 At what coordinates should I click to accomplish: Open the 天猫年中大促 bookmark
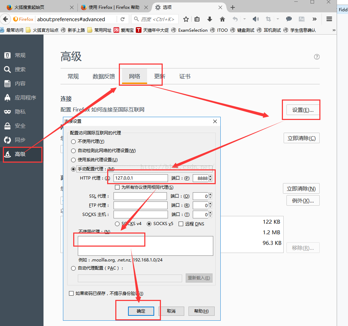tap(152, 30)
